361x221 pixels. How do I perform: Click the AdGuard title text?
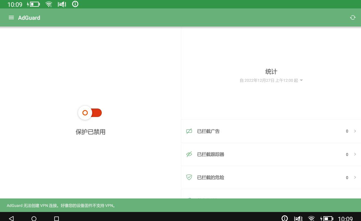tap(29, 18)
